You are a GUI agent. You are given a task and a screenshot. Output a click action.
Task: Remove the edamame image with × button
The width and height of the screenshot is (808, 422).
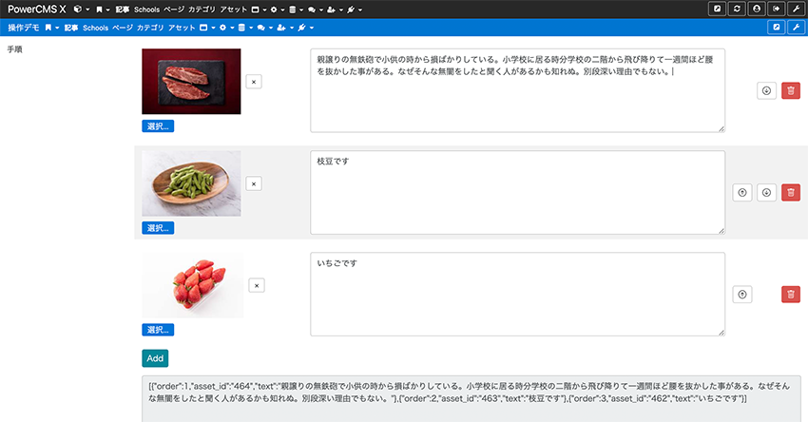[254, 183]
